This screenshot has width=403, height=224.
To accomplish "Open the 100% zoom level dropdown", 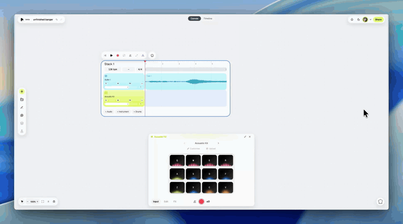I will click(34, 202).
